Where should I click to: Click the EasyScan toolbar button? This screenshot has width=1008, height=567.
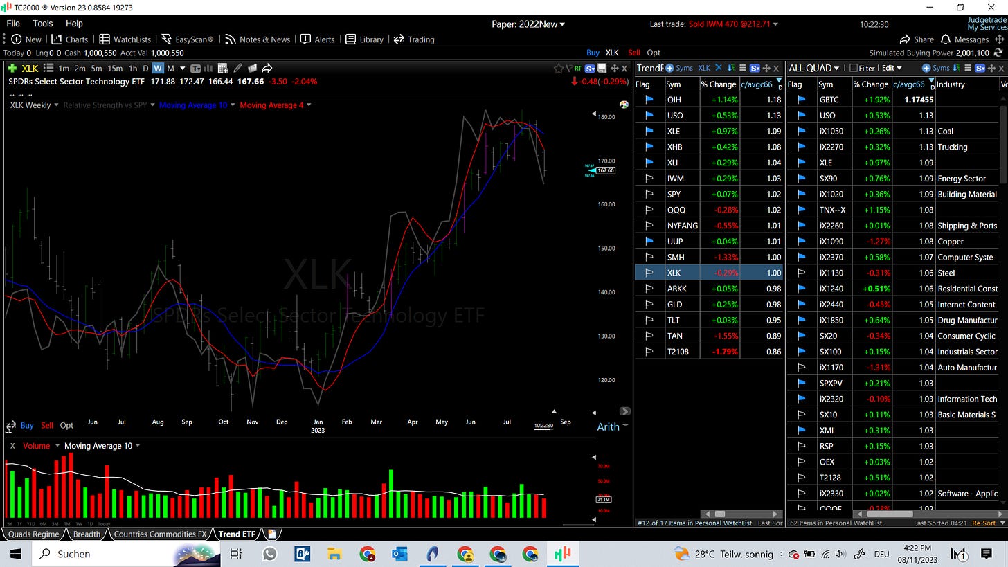187,39
